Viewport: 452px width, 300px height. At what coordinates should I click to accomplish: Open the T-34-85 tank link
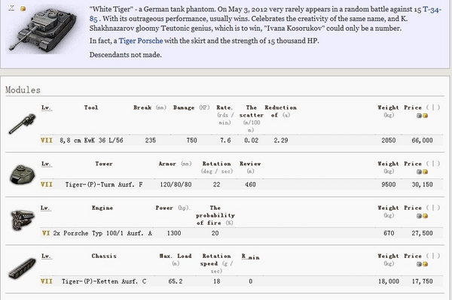click(432, 10)
